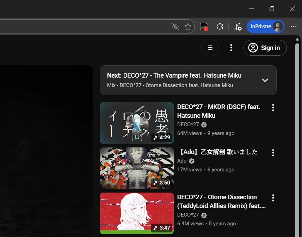
Task: Expand the Next up mix playlist chevron
Action: click(265, 80)
